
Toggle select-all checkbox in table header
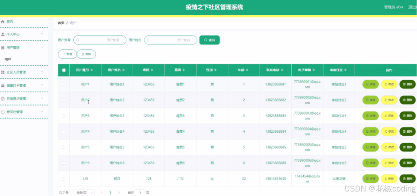64,70
